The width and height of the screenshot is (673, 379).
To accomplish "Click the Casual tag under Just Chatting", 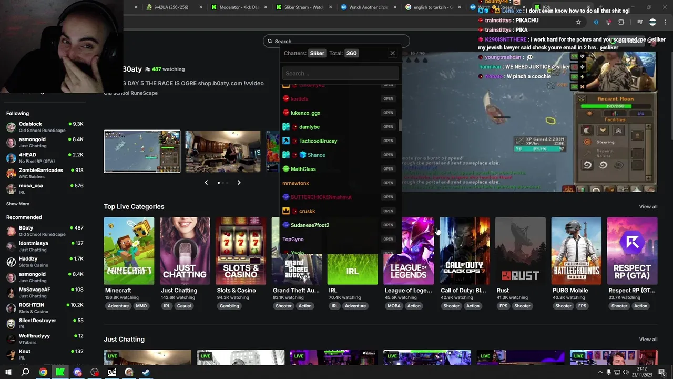I will pyautogui.click(x=184, y=306).
